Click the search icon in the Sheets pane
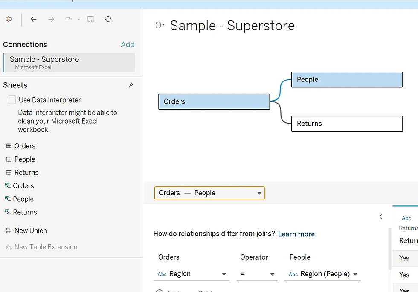The width and height of the screenshot is (418, 292). [x=131, y=85]
